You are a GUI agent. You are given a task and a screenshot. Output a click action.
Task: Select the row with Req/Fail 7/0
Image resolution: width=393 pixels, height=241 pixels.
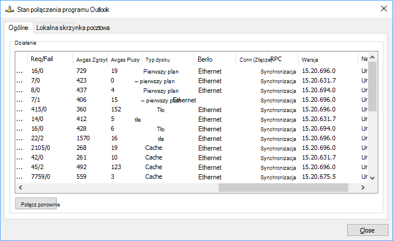coord(192,81)
